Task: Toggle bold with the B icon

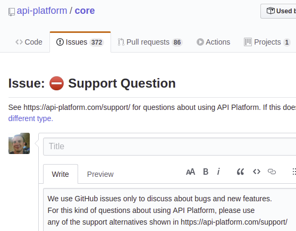Action: [206, 172]
